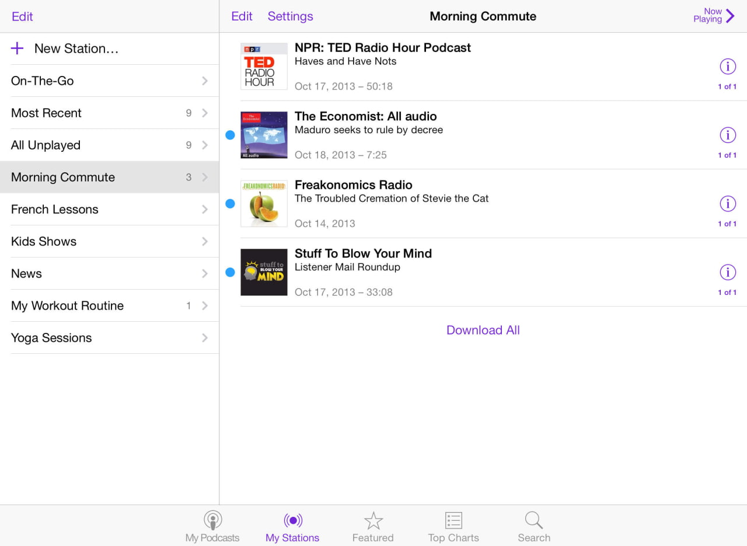Screen dimensions: 747x546
Task: Expand the Yoga Sessions station chevron
Action: tap(205, 338)
